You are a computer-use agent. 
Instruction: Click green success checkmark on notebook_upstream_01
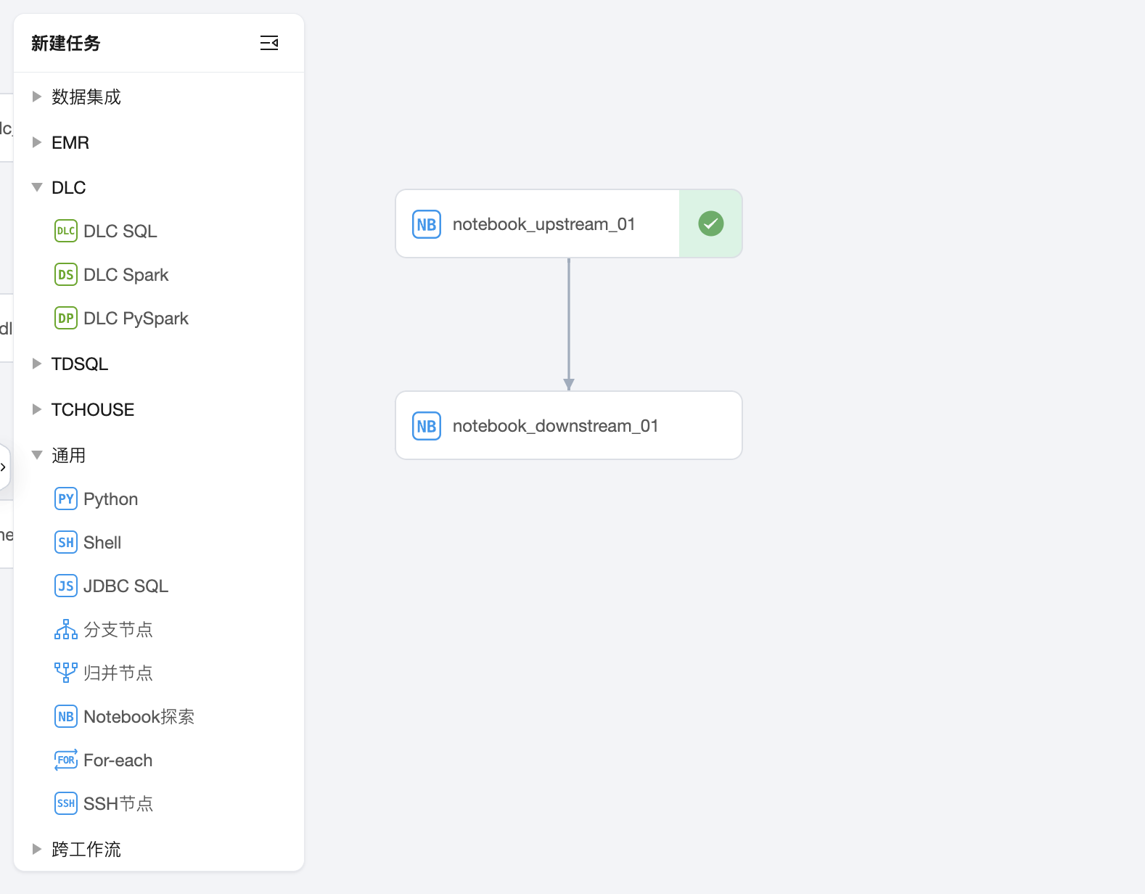(711, 223)
